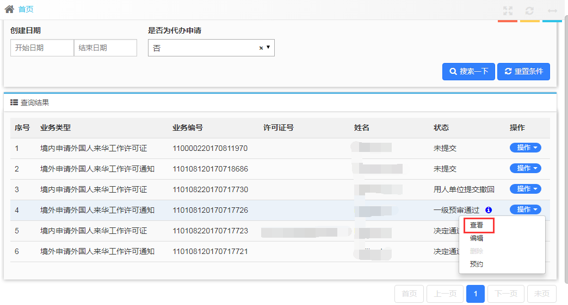This screenshot has height=305, width=568.
Task: Click the refresh icon in top bar
Action: [x=529, y=11]
